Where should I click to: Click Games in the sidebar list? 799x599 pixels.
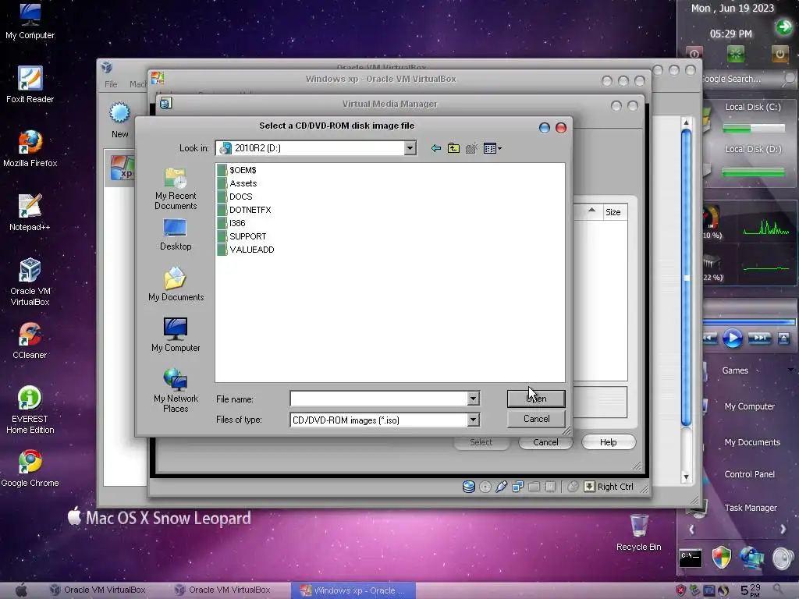click(735, 370)
